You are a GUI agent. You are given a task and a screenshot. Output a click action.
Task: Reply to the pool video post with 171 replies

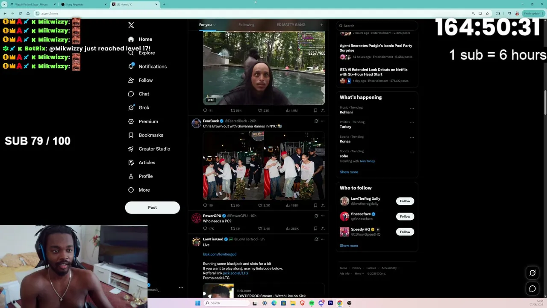(x=208, y=110)
